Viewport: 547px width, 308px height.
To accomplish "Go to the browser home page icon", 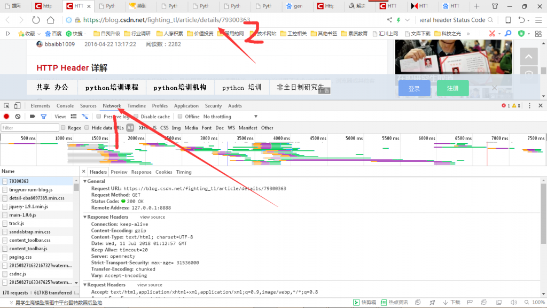I will tap(51, 20).
